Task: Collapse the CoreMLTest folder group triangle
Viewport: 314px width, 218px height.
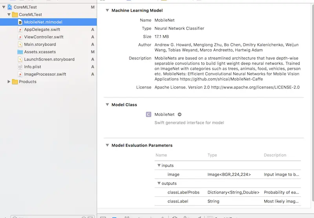Action: (9, 15)
